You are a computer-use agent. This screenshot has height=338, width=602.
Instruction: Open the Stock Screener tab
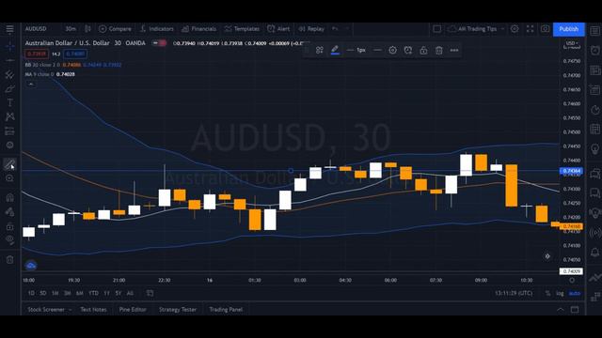click(49, 309)
